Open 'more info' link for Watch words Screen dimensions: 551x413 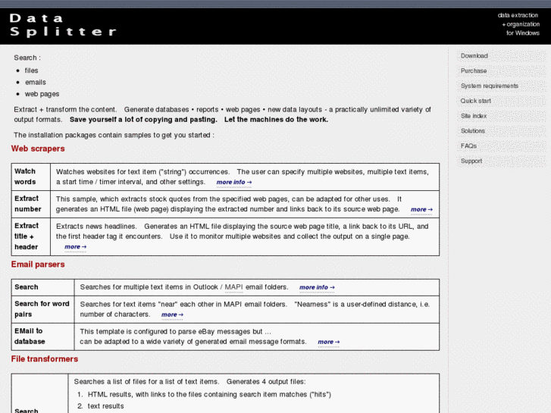coord(233,183)
